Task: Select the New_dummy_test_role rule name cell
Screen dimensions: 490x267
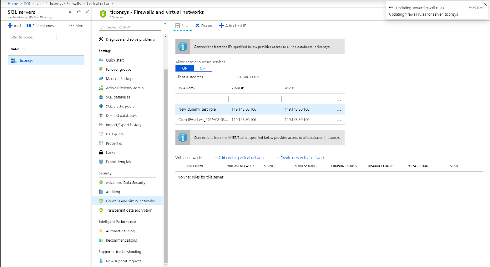Action: click(x=197, y=109)
